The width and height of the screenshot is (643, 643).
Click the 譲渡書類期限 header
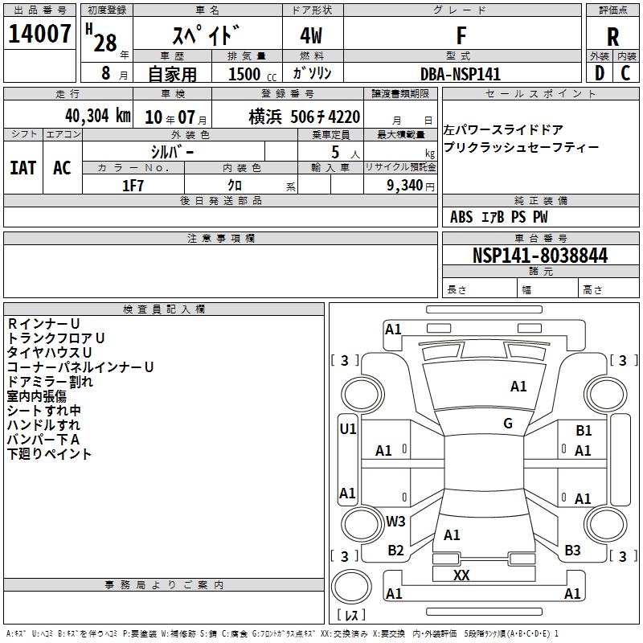pos(400,93)
